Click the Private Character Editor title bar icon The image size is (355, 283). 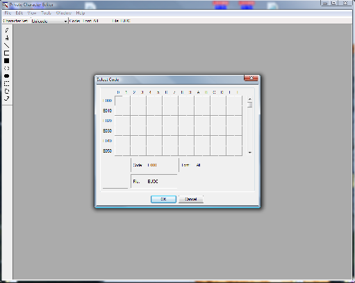pyautogui.click(x=5, y=4)
